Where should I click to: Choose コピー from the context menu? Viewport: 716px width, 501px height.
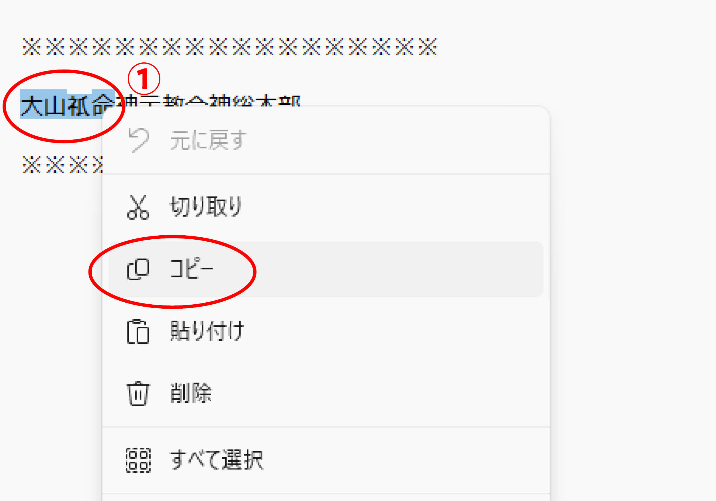click(x=326, y=269)
